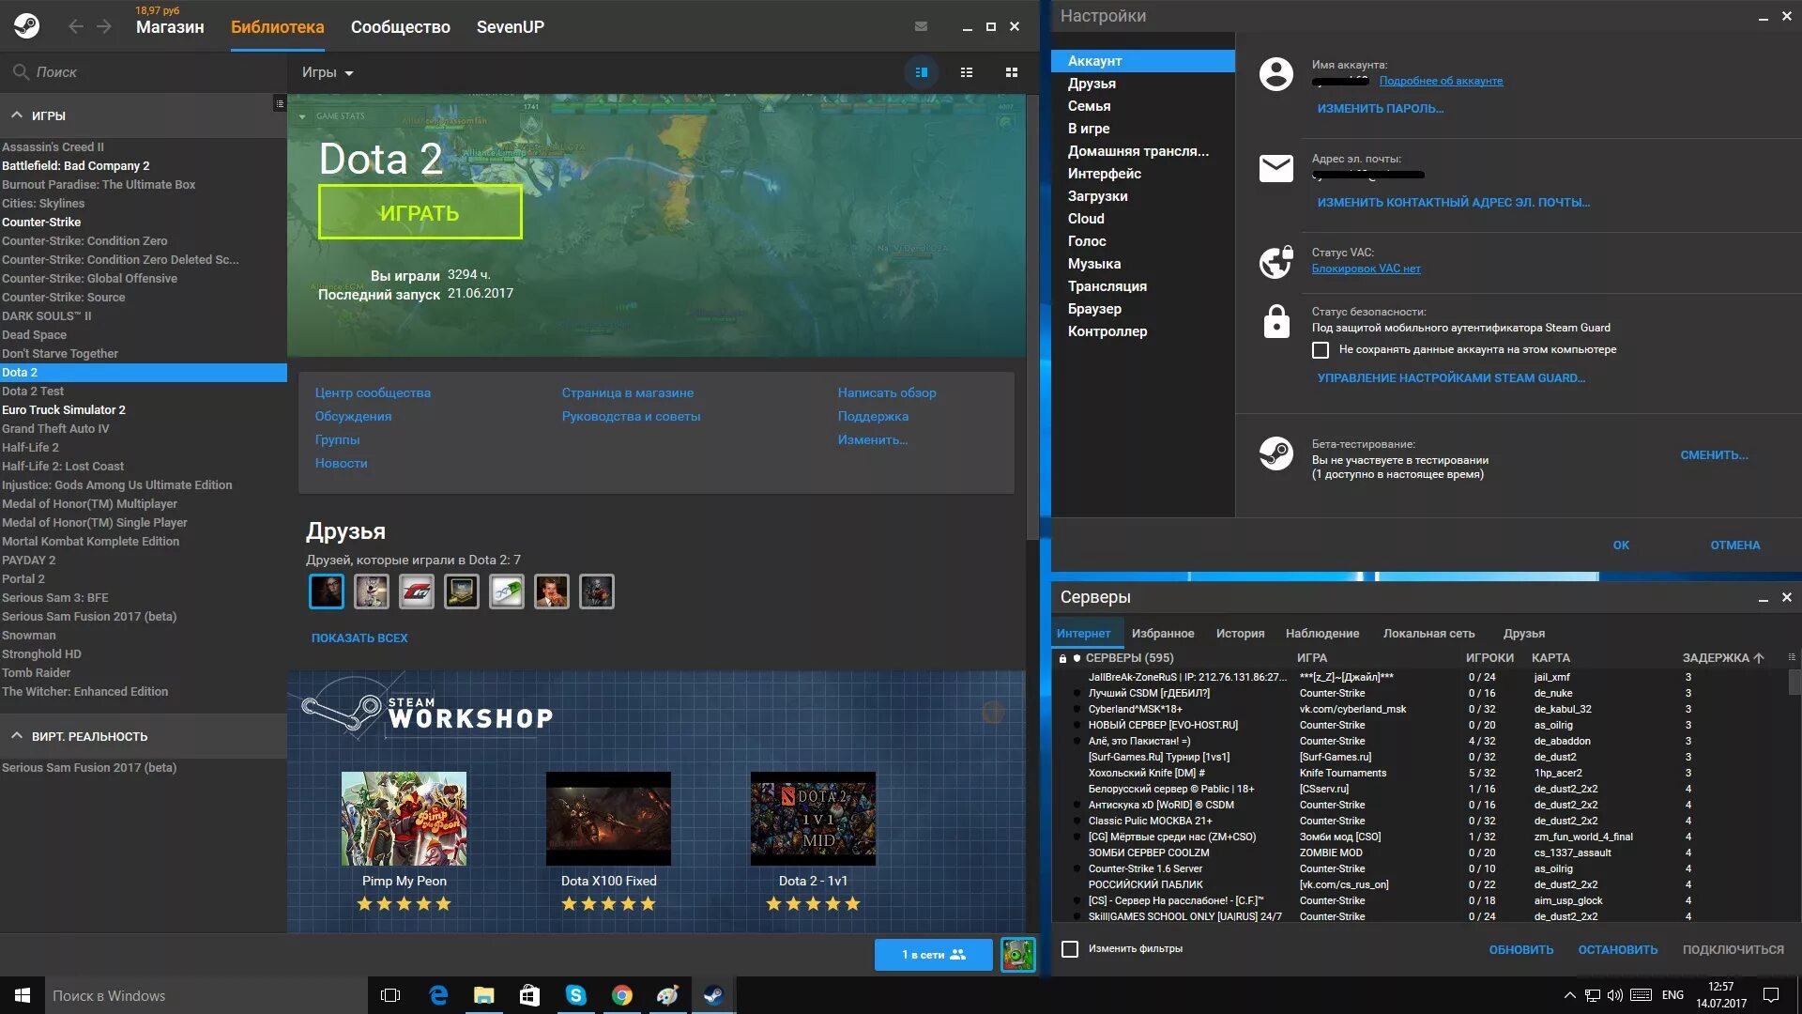Open Skype from the Windows taskbar
The image size is (1802, 1014).
pos(575,995)
